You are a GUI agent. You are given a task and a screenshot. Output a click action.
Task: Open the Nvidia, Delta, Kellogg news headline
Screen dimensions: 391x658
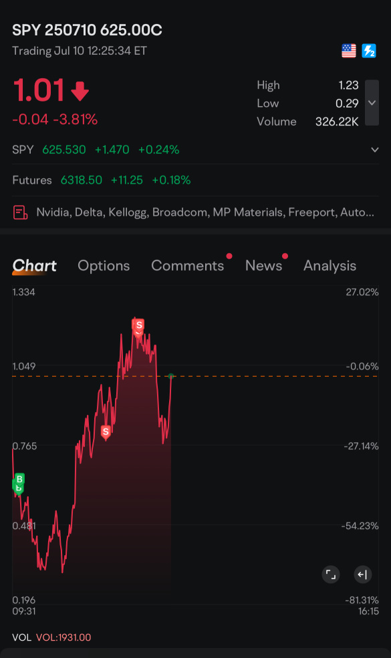point(205,212)
